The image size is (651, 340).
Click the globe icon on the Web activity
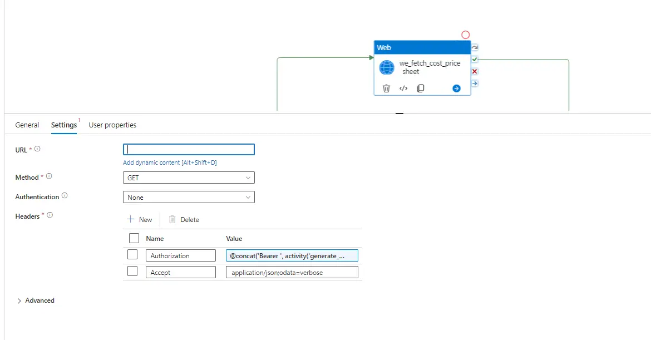click(x=387, y=67)
